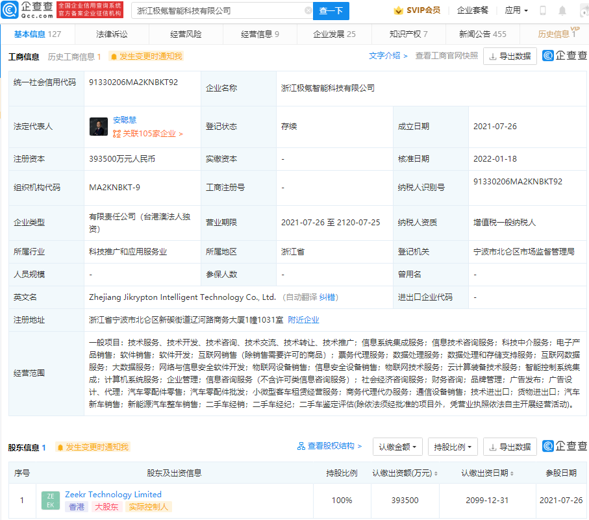Click the mobile phone icon in the header
This screenshot has height=520, width=589.
[543, 11]
